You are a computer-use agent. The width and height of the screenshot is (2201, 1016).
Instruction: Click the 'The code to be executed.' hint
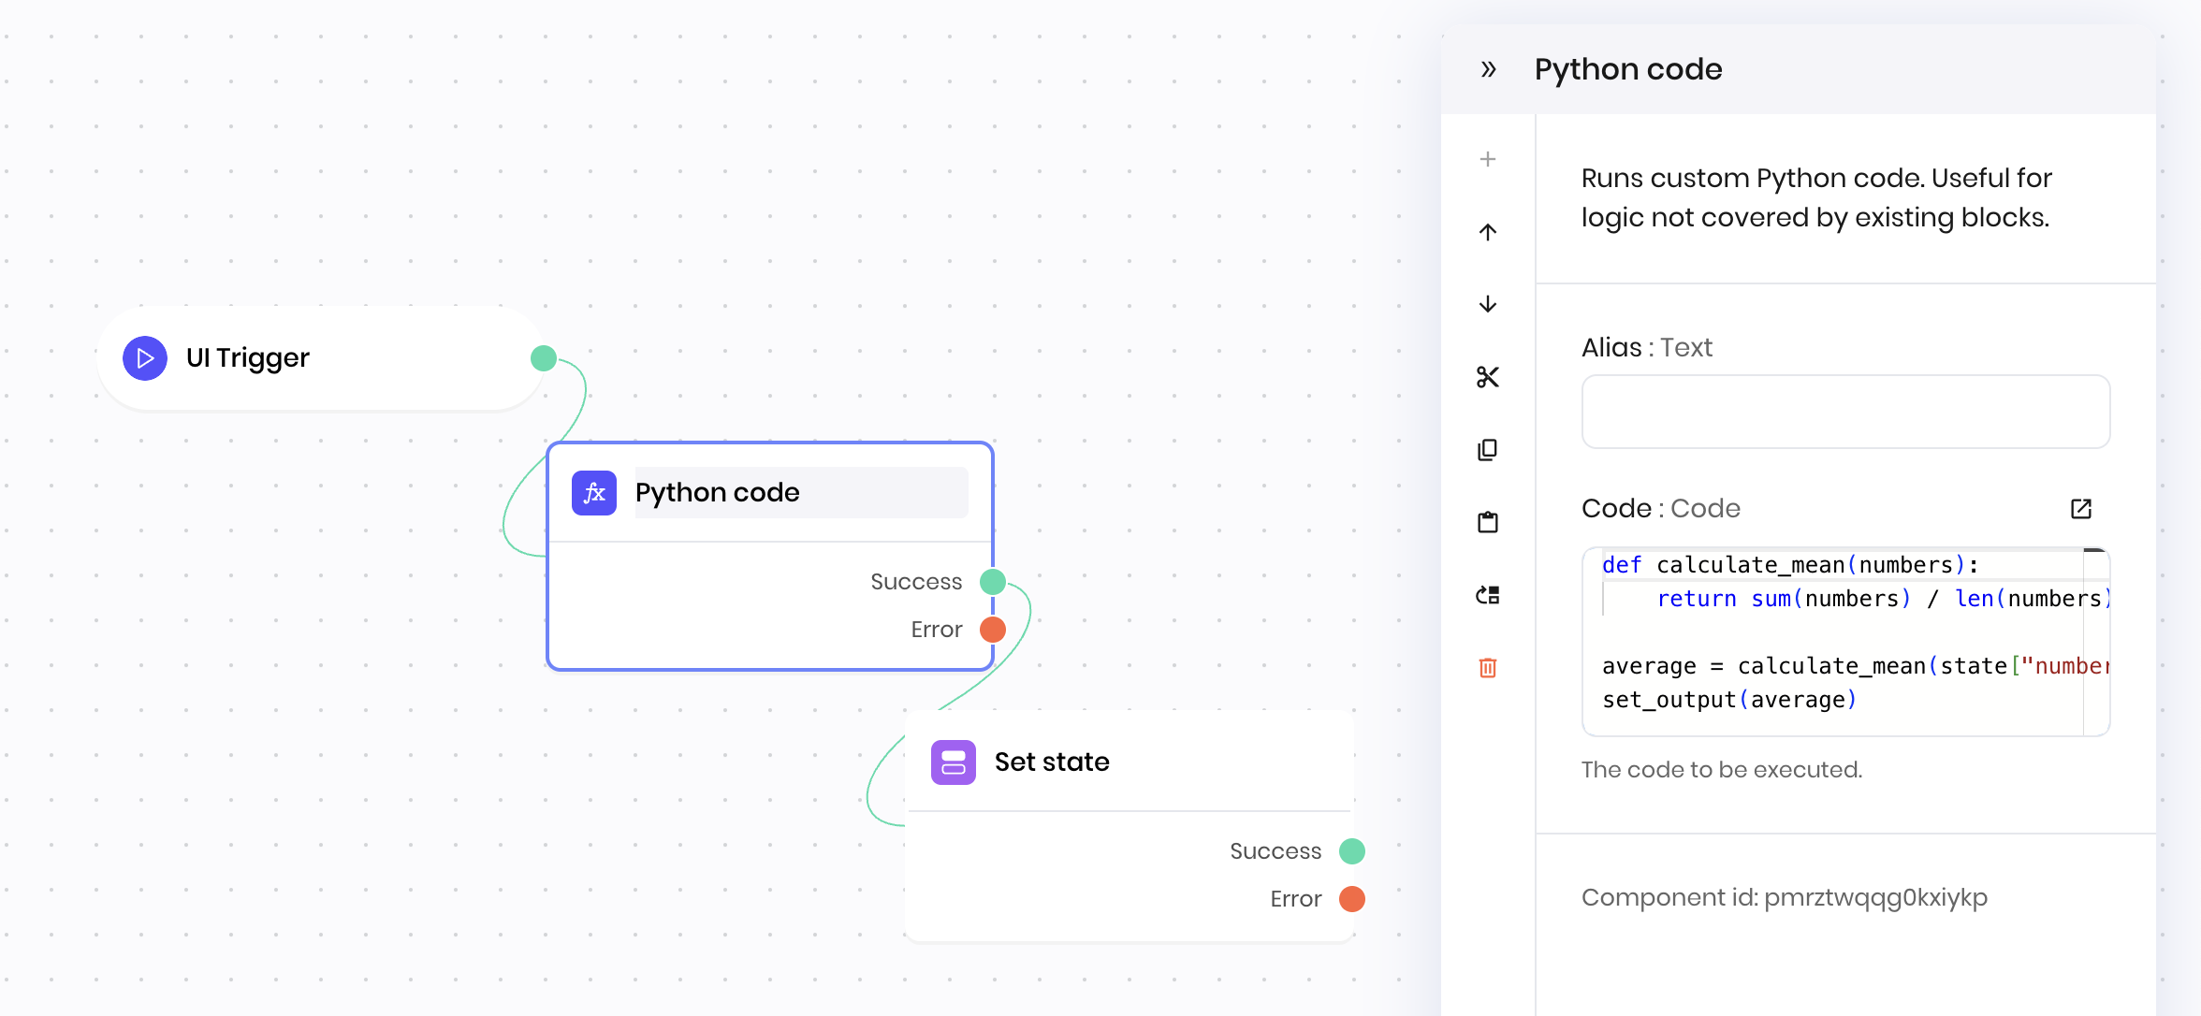[1722, 770]
